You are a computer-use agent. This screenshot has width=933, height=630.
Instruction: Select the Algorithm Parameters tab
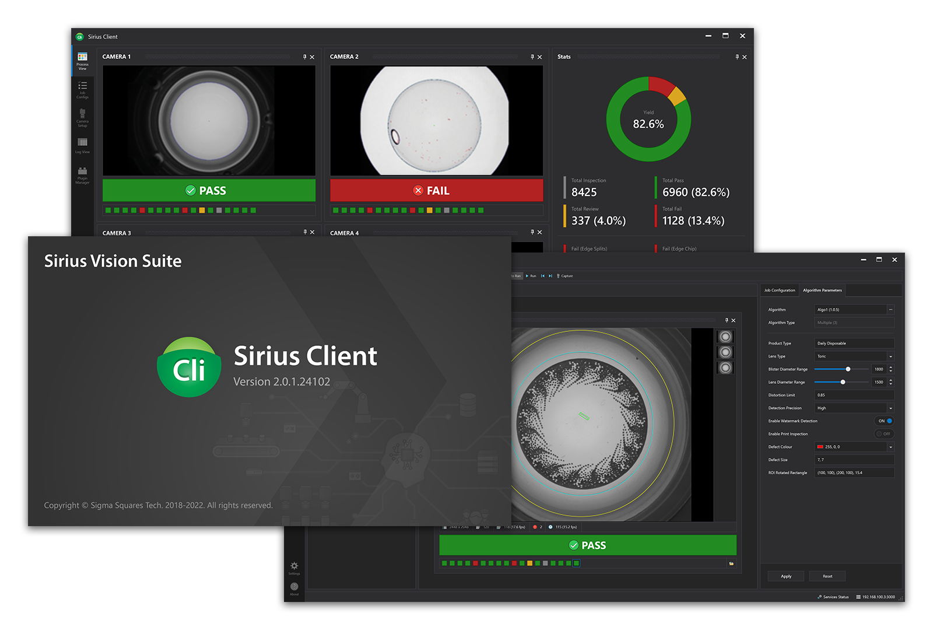pyautogui.click(x=822, y=290)
